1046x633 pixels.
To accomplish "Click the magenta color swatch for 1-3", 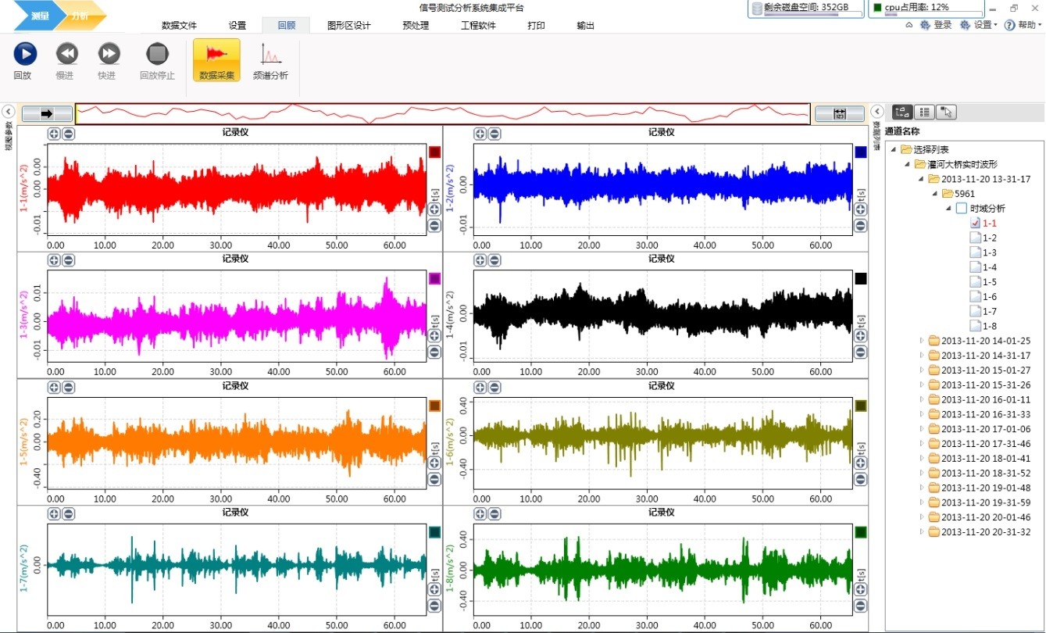I will (x=435, y=279).
